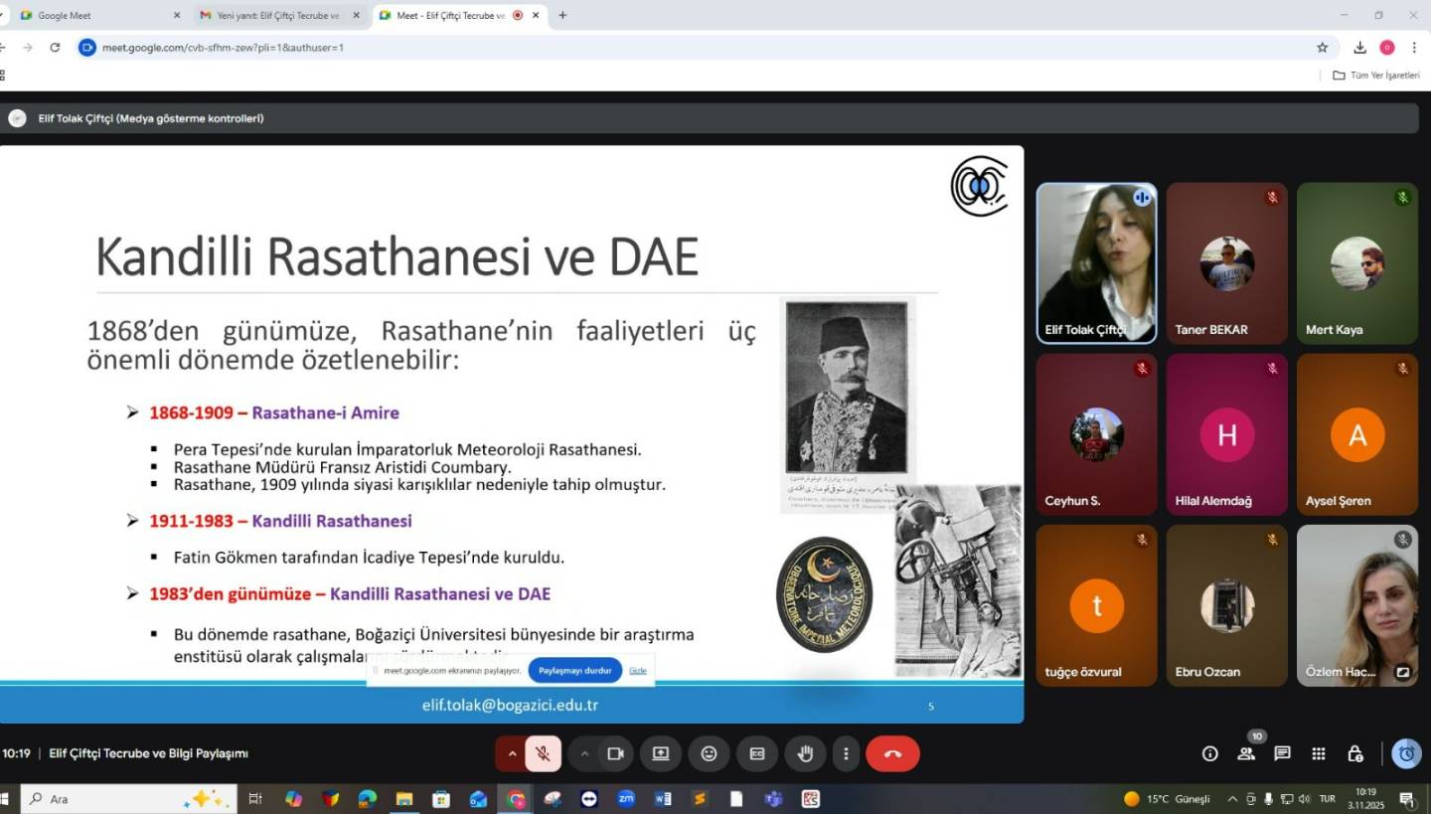The height and width of the screenshot is (814, 1431).
Task: Leave the call with red hang-up button
Action: pyautogui.click(x=892, y=753)
